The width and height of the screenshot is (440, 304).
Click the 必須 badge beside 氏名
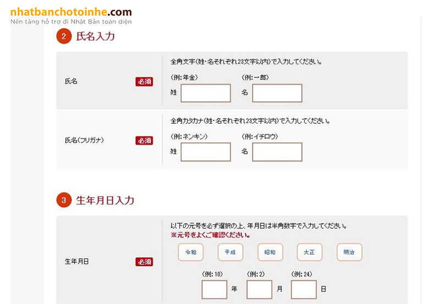click(x=144, y=81)
